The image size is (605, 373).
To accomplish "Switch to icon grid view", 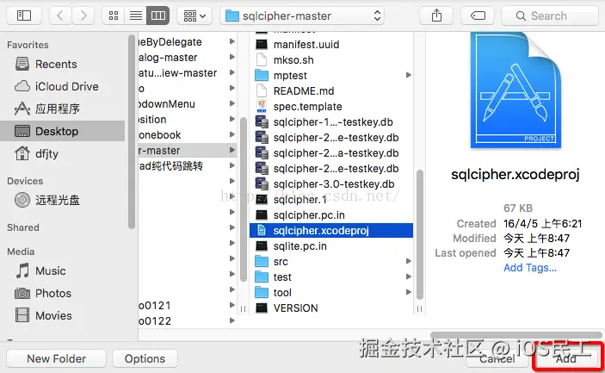I will point(114,16).
